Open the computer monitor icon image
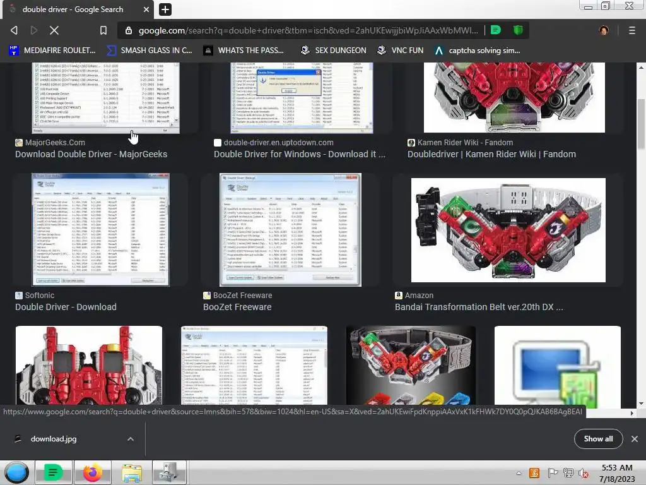646x485 pixels. pos(558,366)
